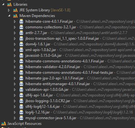
Task: Select jboss-transaction-api_1.1_spec-1.0.0.Final.jar entry
Action: (x=62, y=38)
